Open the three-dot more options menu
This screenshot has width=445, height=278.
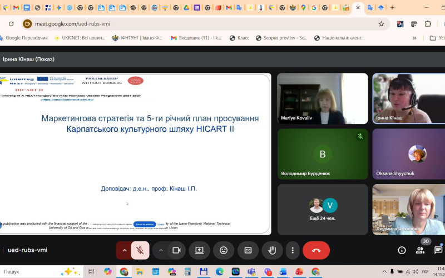pos(293,250)
